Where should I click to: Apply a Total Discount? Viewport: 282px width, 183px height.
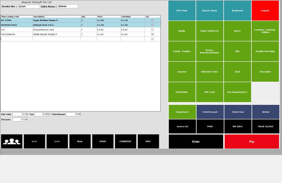click(210, 112)
